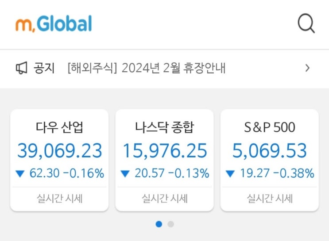Expand notice with right chevron

tap(307, 68)
